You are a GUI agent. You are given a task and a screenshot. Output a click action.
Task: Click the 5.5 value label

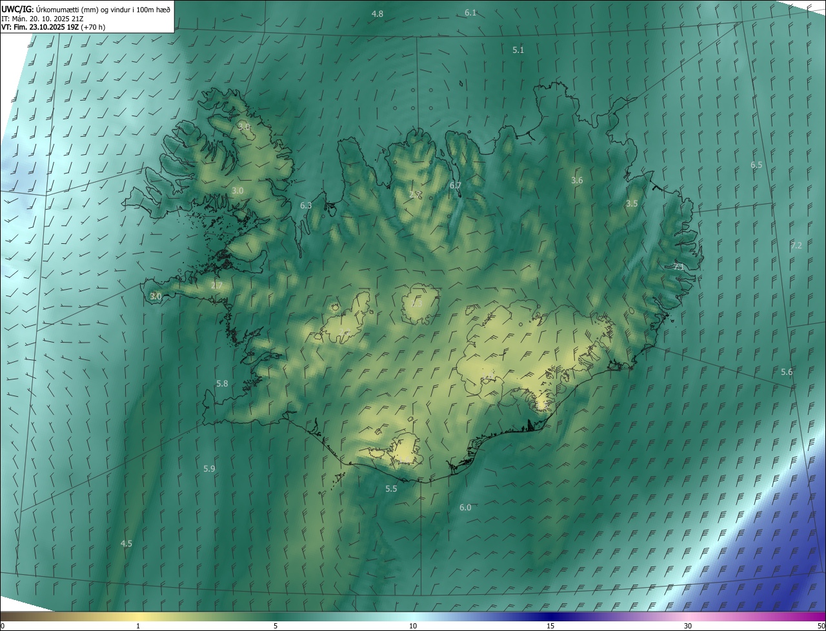(x=391, y=488)
